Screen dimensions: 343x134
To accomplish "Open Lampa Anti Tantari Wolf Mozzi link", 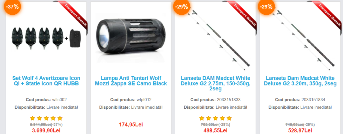I will click(131, 81).
